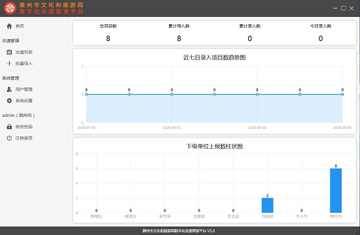Click the rightmost trend chart data point
The width and height of the screenshot is (360, 235).
[342, 95]
